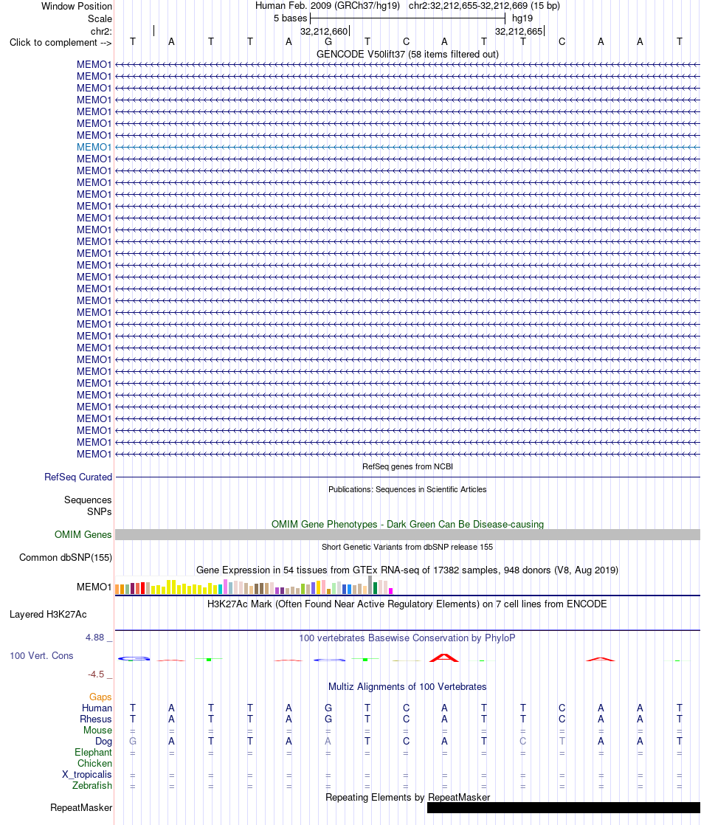Click the chr2:32,212,655-32,212,669 position text
Image resolution: width=701 pixels, height=825 pixels.
click(x=484, y=6)
